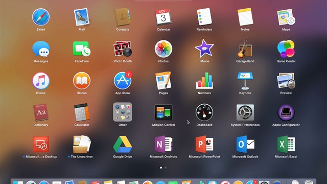Launch iTunes

(41, 81)
